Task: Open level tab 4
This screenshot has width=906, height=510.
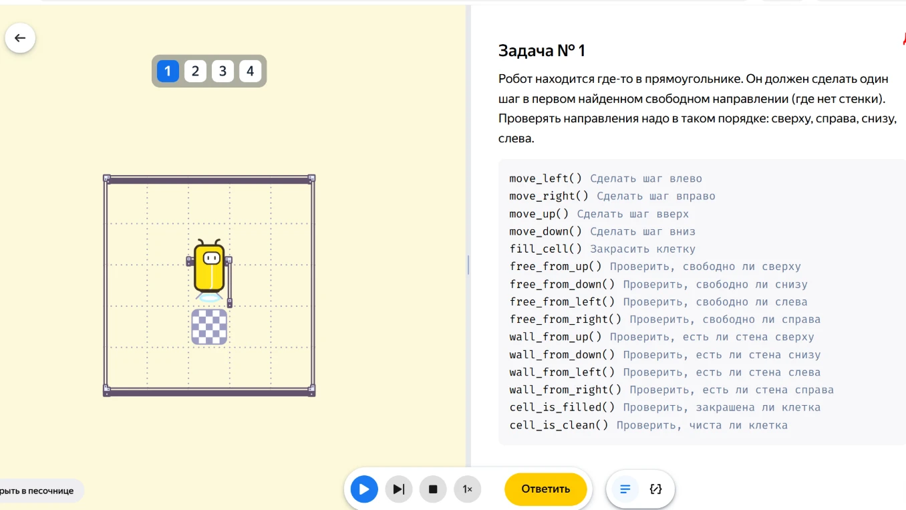Action: [250, 71]
